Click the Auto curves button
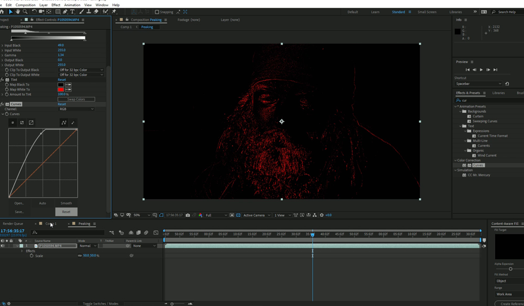Image resolution: width=524 pixels, height=306 pixels. pos(42,203)
